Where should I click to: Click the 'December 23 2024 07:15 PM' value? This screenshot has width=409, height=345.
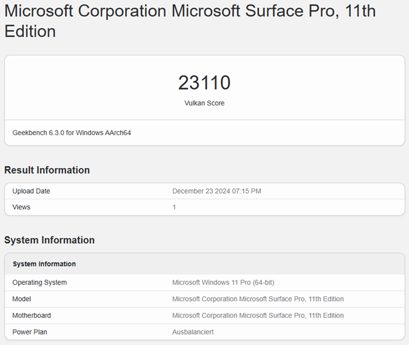(x=217, y=191)
